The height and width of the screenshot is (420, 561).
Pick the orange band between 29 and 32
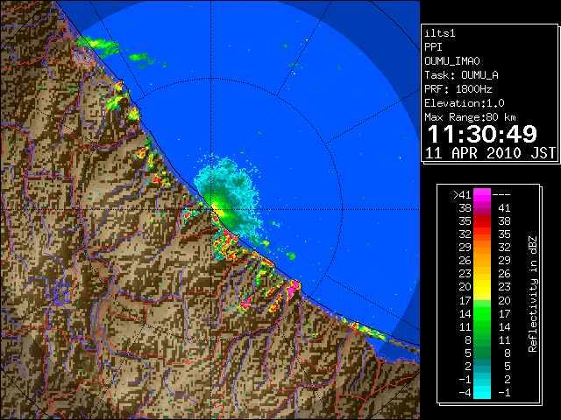(x=482, y=248)
